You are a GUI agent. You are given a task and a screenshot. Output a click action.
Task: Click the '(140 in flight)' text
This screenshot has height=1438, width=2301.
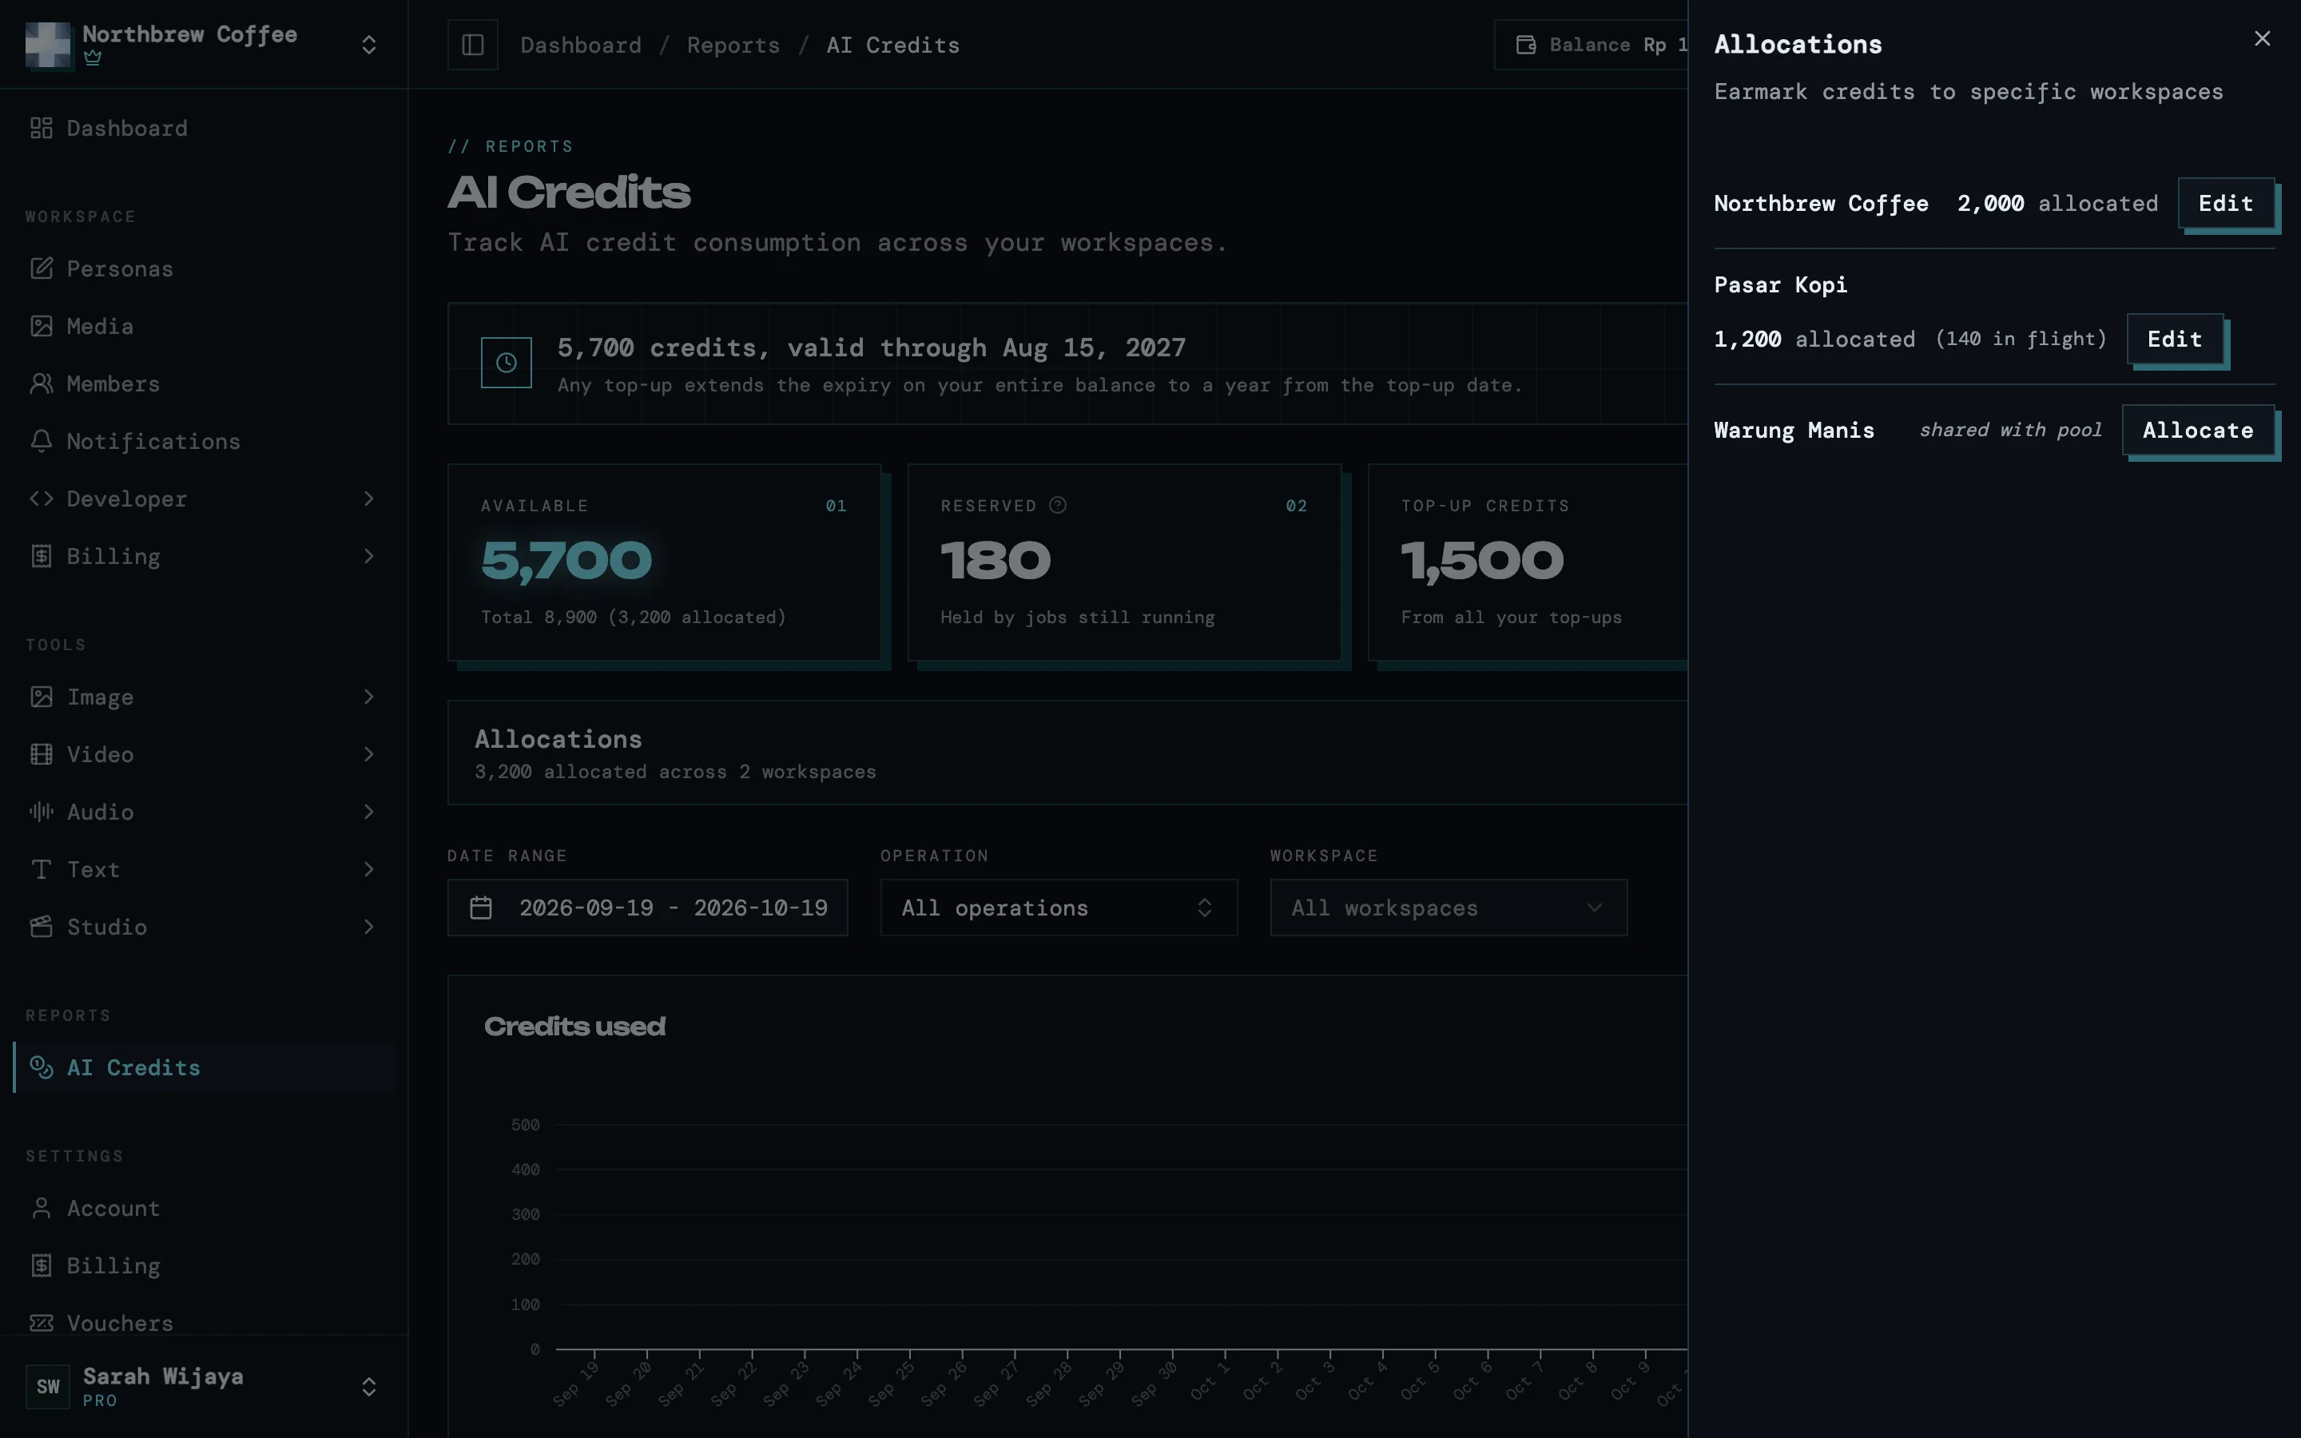coord(2021,339)
